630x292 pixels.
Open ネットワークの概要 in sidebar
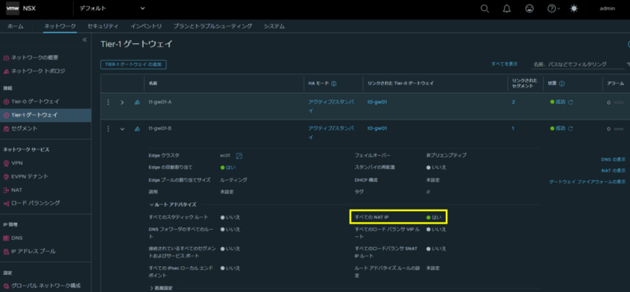[x=31, y=57]
